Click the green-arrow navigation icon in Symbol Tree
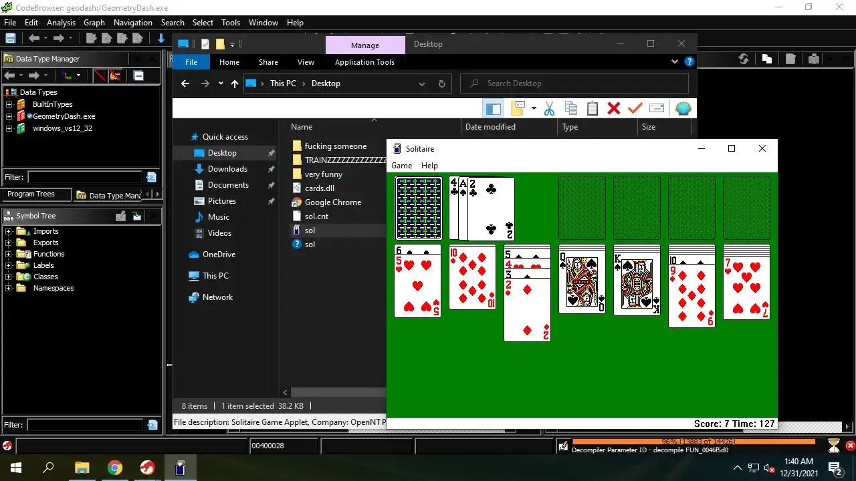The image size is (856, 481). point(137,216)
